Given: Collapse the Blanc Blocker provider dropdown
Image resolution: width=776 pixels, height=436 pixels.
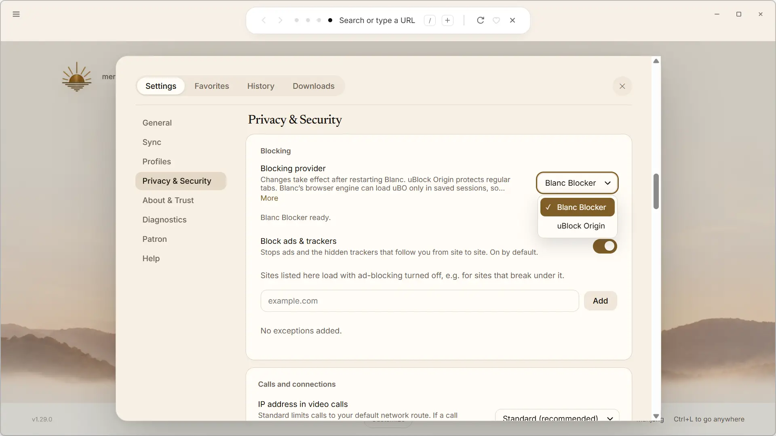Looking at the screenshot, I should pos(577,183).
